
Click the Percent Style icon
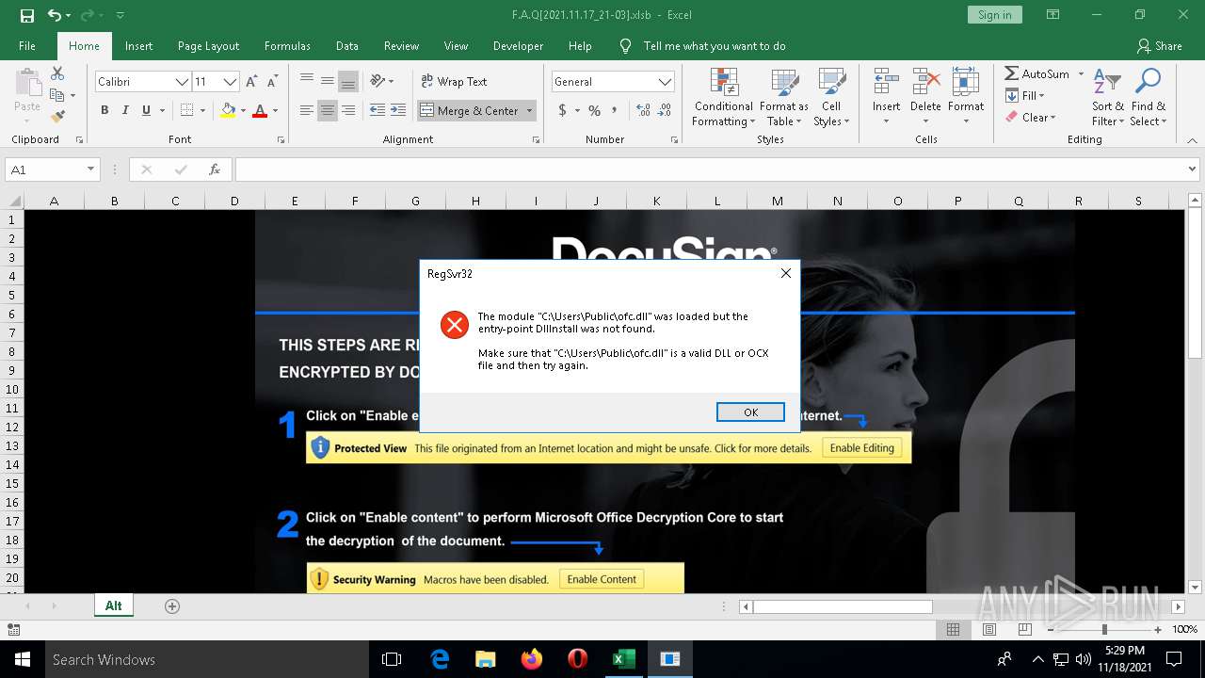(594, 110)
